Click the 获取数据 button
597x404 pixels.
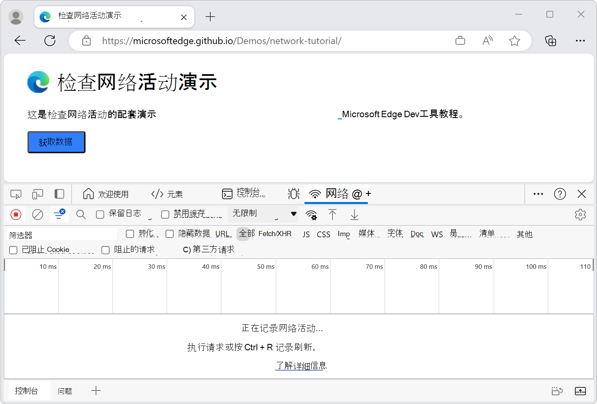[x=56, y=142]
